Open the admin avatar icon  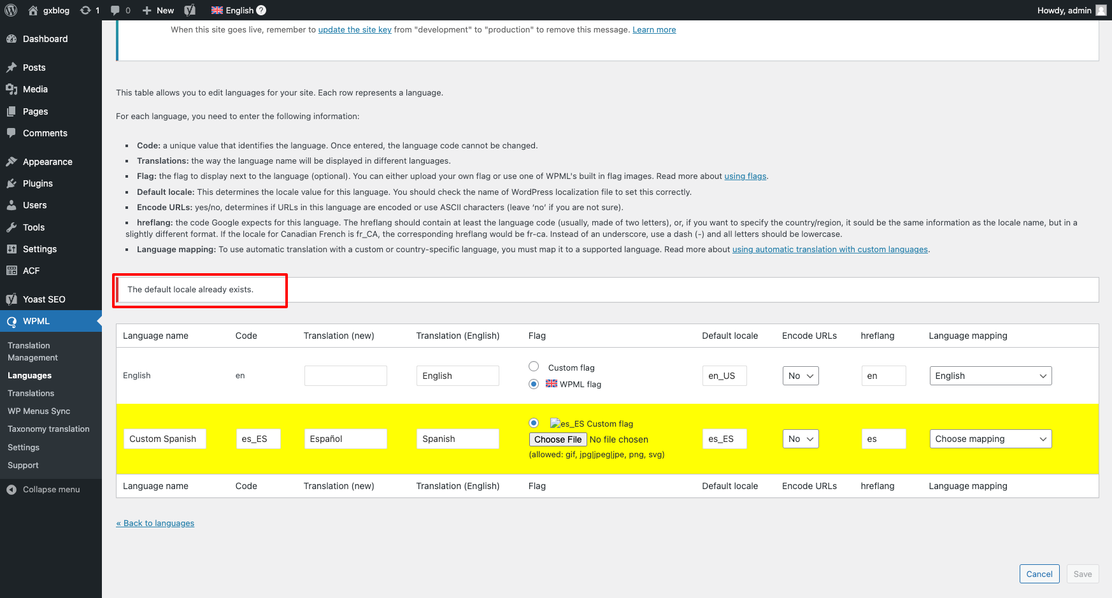tap(1101, 10)
